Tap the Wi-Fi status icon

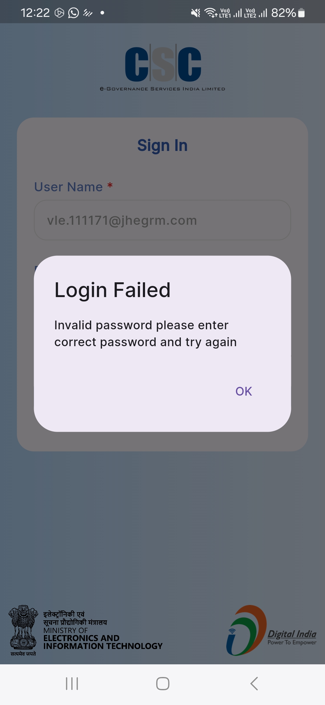(211, 13)
